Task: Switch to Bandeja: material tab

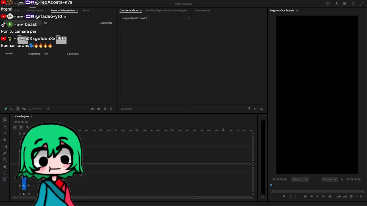Action: [x=35, y=11]
